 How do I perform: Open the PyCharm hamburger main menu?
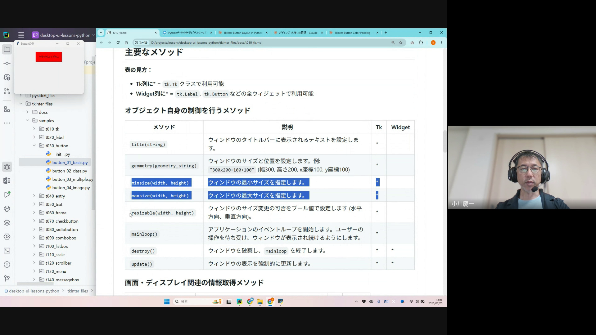click(21, 35)
